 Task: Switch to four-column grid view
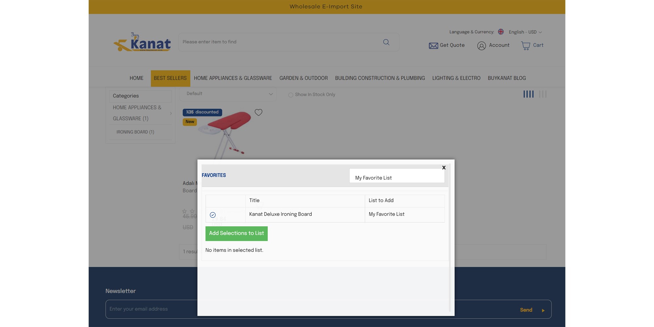pyautogui.click(x=528, y=94)
